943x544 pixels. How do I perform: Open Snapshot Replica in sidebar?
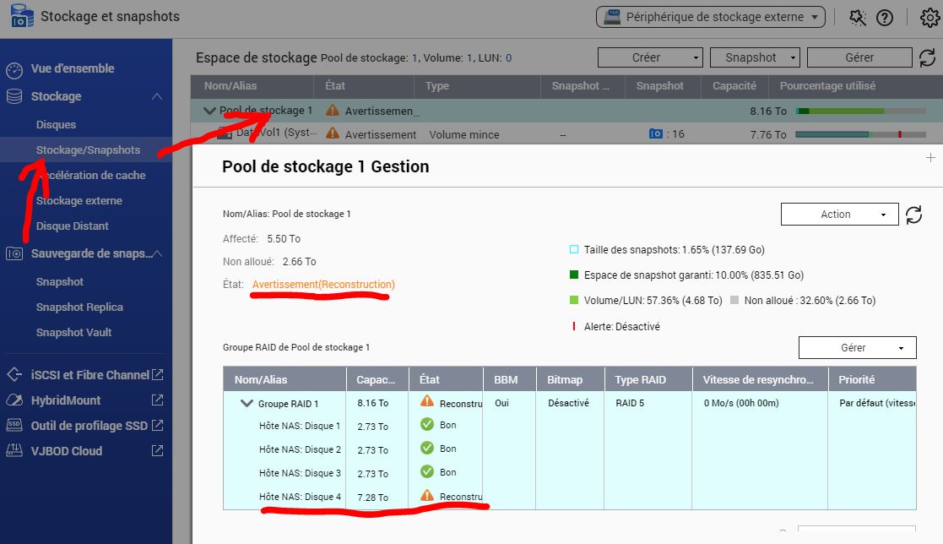(x=79, y=307)
